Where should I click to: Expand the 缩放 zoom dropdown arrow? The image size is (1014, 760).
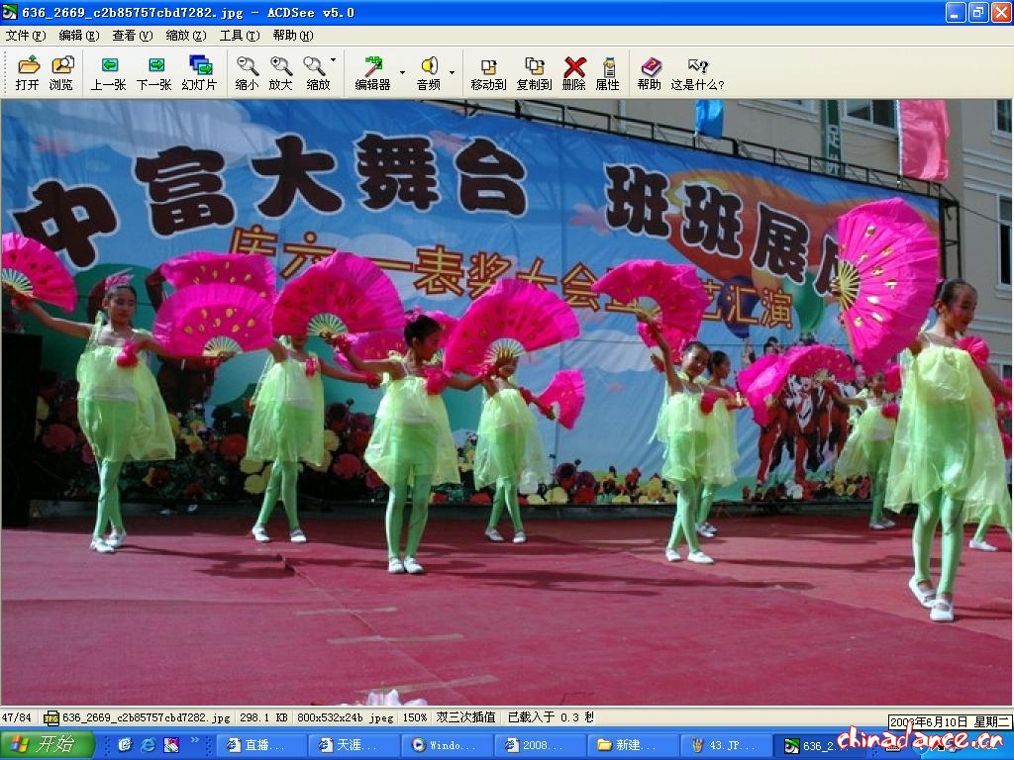pos(334,61)
